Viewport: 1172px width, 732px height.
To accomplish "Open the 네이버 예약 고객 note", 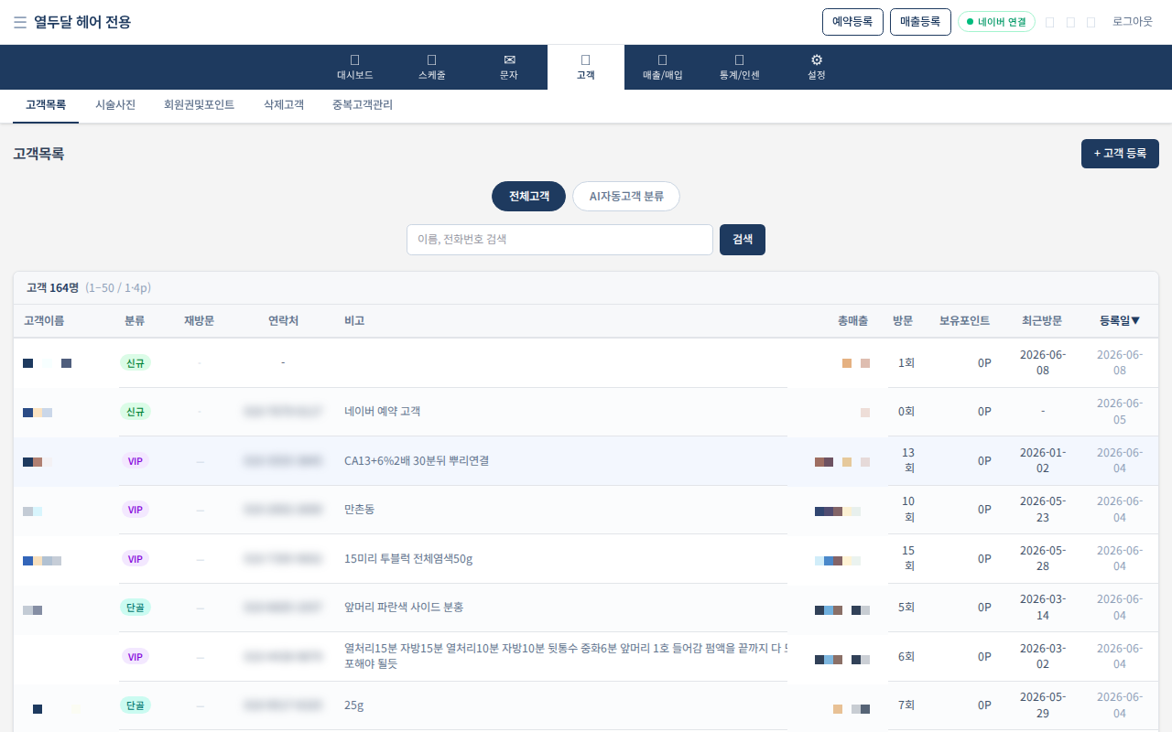I will pos(382,412).
